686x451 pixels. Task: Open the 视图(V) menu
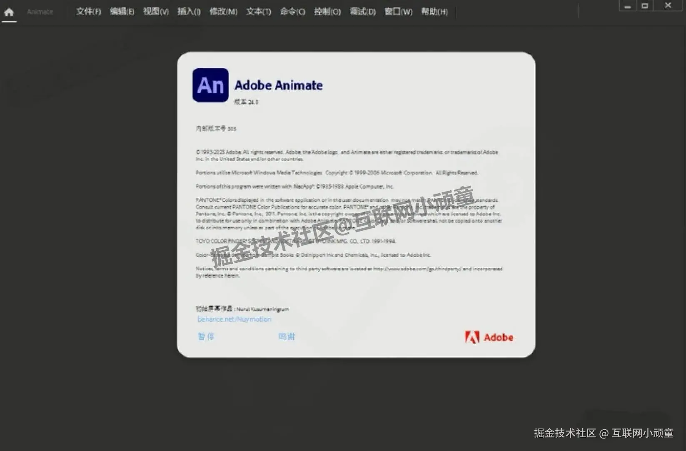[x=155, y=12]
